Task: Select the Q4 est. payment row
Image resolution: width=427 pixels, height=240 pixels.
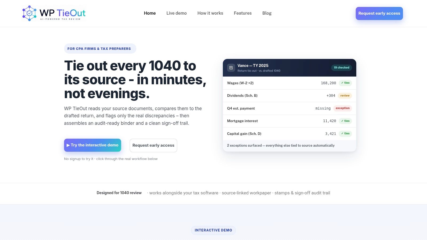Action: coord(290,108)
